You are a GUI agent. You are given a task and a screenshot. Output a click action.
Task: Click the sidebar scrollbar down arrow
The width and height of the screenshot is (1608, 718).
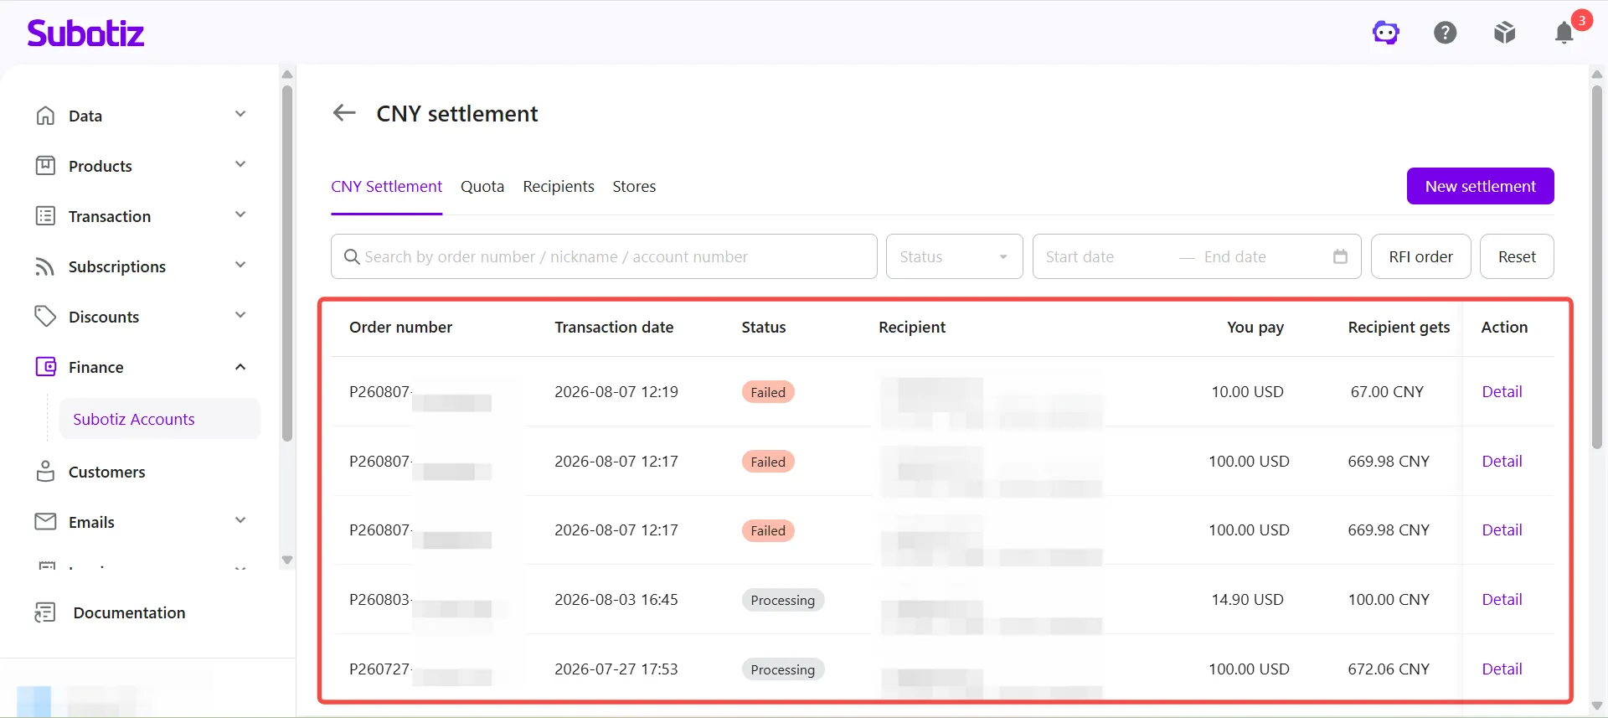point(287,560)
